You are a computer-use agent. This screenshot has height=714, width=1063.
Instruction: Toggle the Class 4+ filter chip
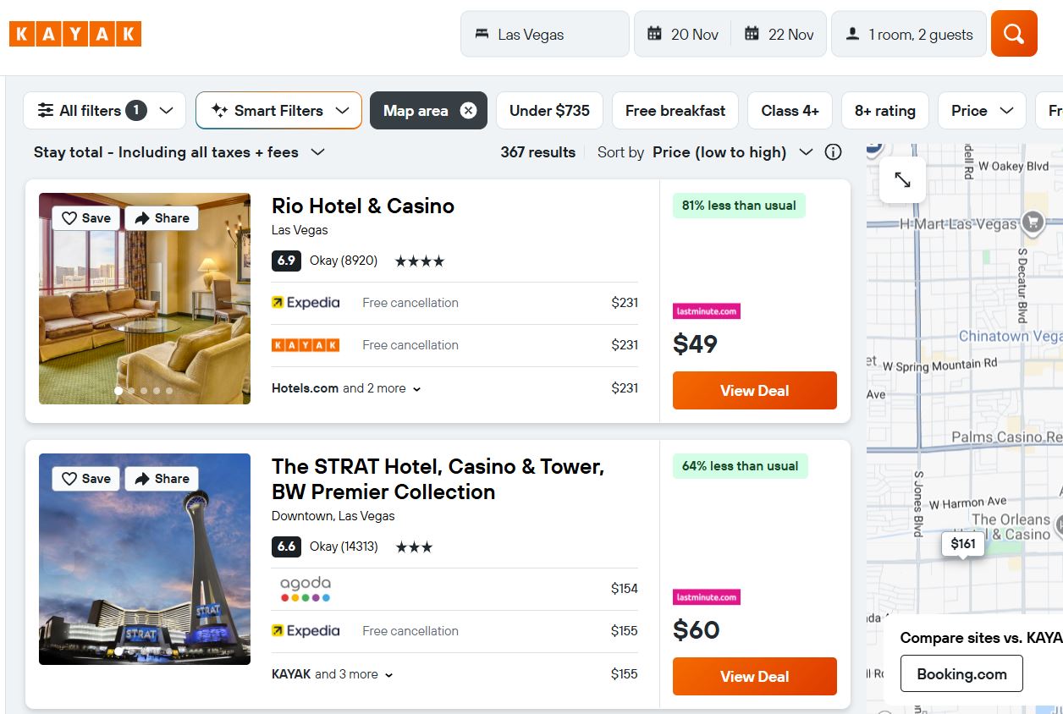pyautogui.click(x=789, y=111)
